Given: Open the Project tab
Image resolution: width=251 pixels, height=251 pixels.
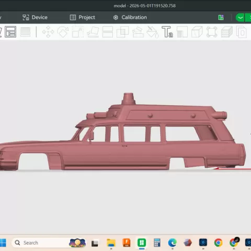Looking at the screenshot, I should [x=83, y=17].
